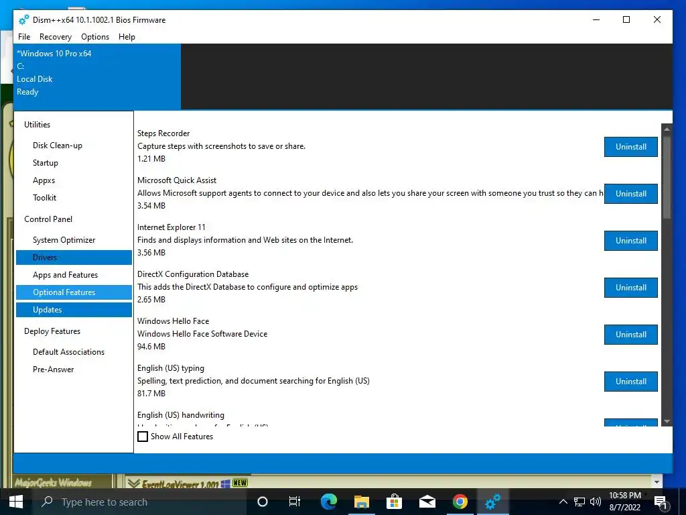Select the Windows Hello Face feature name
The image size is (686, 515).
point(174,321)
